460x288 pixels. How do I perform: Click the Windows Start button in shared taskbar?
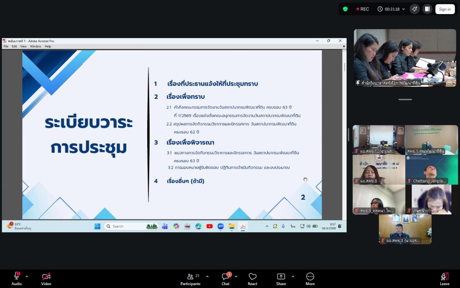click(97, 226)
